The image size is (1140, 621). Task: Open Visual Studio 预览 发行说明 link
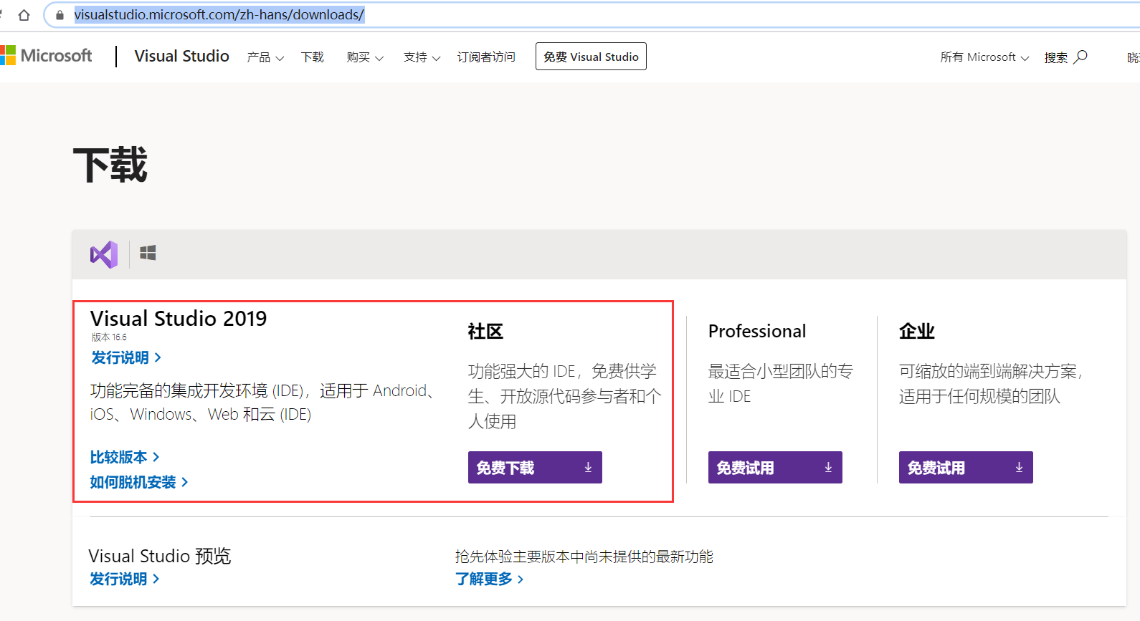[x=125, y=579]
